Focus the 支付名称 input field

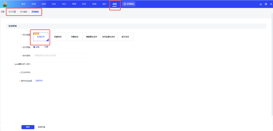click(60, 56)
